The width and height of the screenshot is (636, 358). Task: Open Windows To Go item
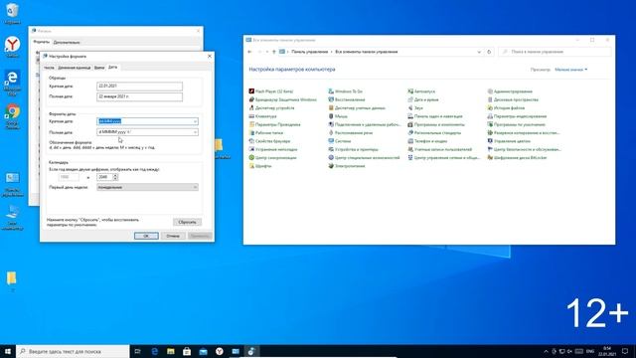point(346,91)
